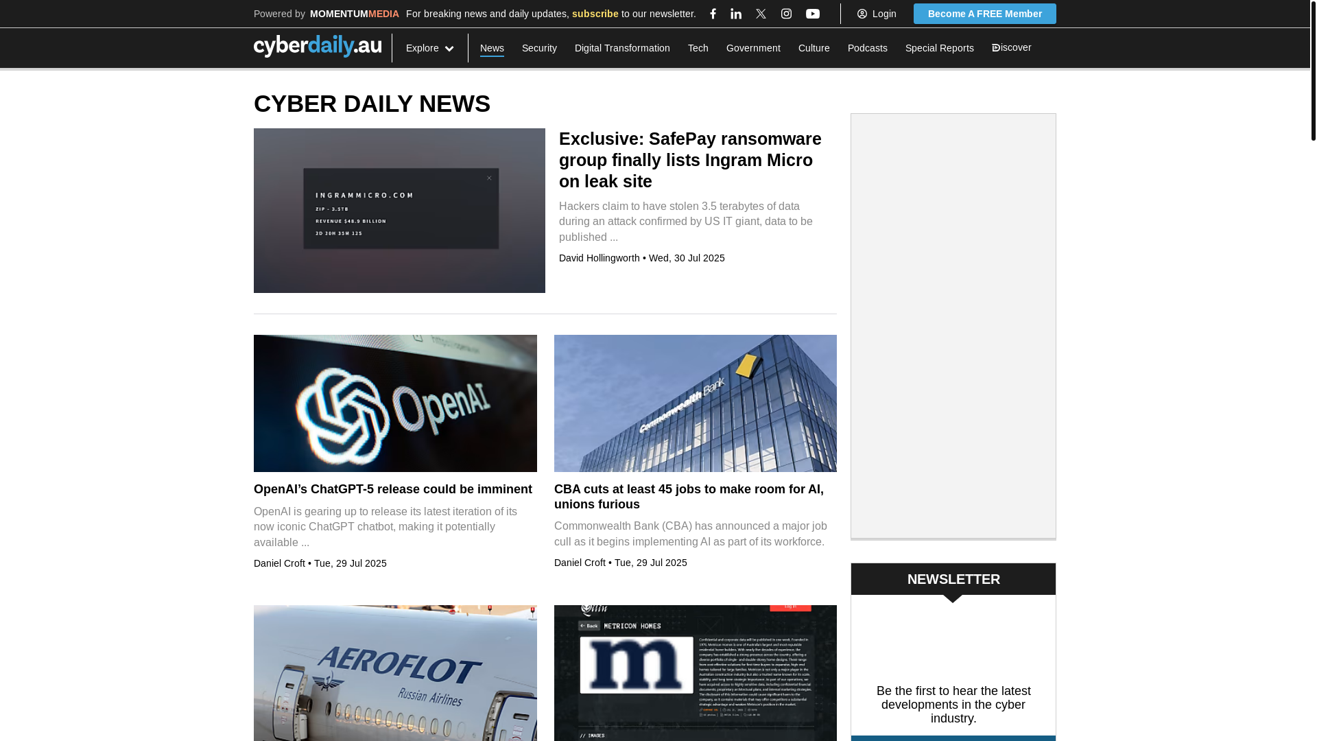Screen dimensions: 1317x741
Task: Open ChatGPT-5 release article headline
Action: point(393,489)
